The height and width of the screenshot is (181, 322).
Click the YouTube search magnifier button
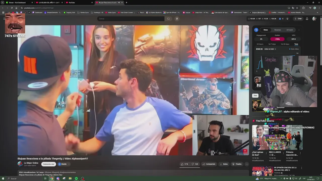pos(168,19)
